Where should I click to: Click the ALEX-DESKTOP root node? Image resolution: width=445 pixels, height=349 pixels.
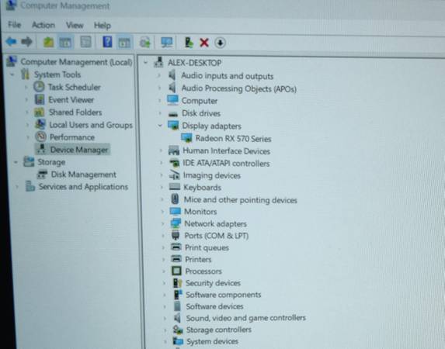tap(194, 63)
